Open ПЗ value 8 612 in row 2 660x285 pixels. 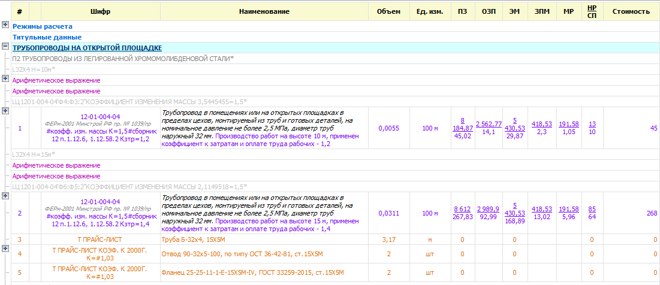point(462,209)
